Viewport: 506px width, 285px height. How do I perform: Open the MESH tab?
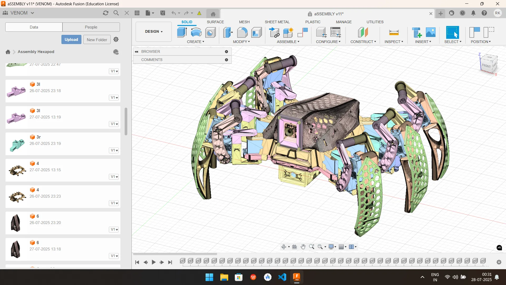[244, 22]
